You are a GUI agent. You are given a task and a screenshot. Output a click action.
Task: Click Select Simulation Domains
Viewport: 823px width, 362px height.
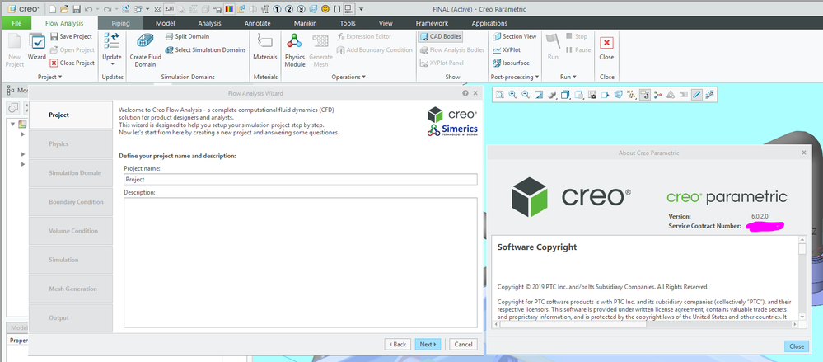click(205, 50)
